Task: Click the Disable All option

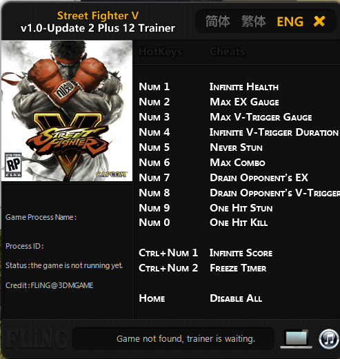Action: click(x=236, y=298)
